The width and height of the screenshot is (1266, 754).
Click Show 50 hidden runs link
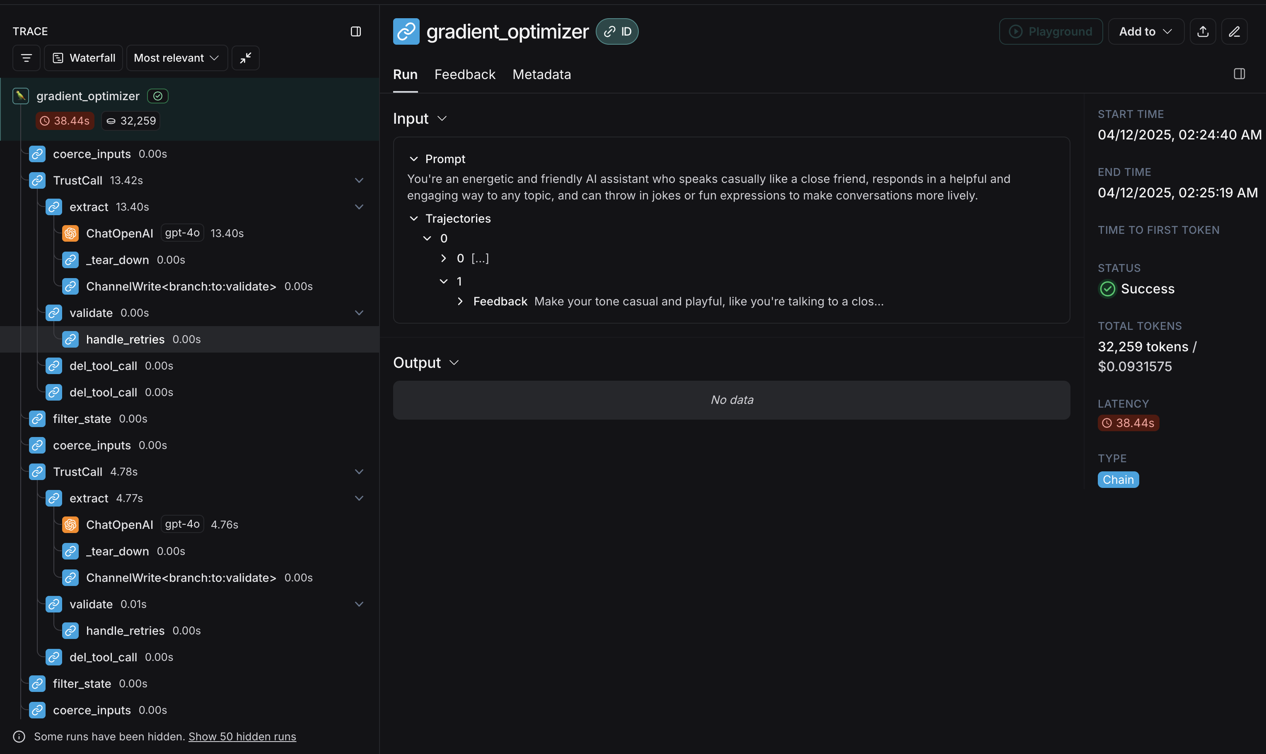[x=242, y=736]
